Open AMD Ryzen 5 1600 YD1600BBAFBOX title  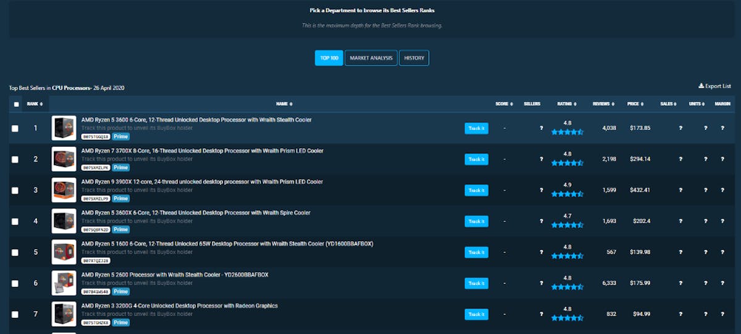(227, 244)
